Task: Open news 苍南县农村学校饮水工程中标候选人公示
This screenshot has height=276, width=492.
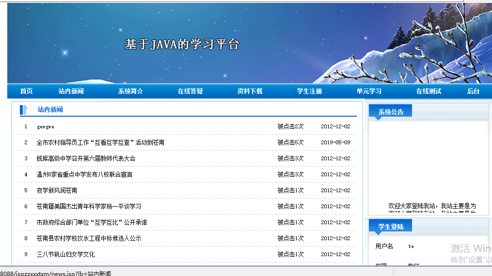Action: click(89, 238)
